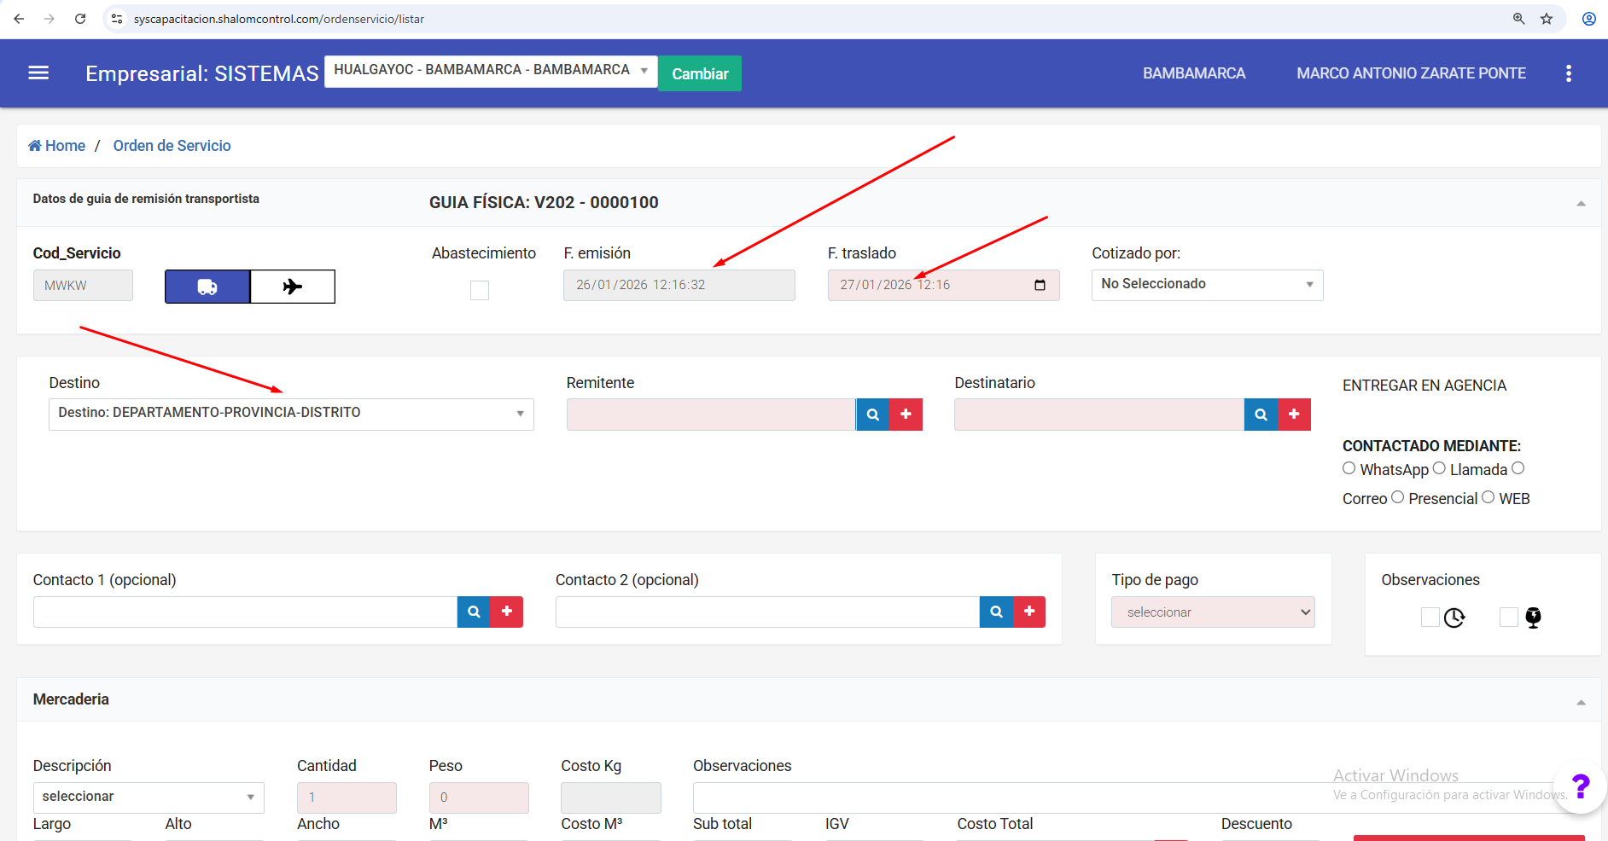Screen dimensions: 1608x841
Task: Add a new Remitente with plus button
Action: click(x=906, y=415)
